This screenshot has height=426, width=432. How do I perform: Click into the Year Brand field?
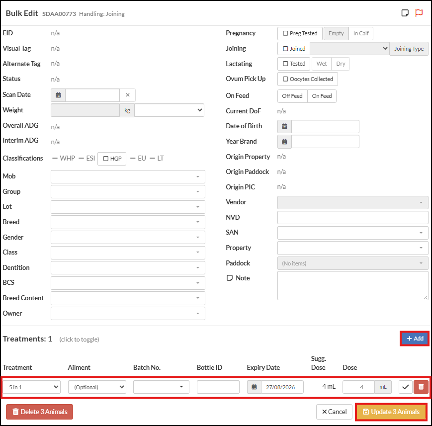[325, 142]
